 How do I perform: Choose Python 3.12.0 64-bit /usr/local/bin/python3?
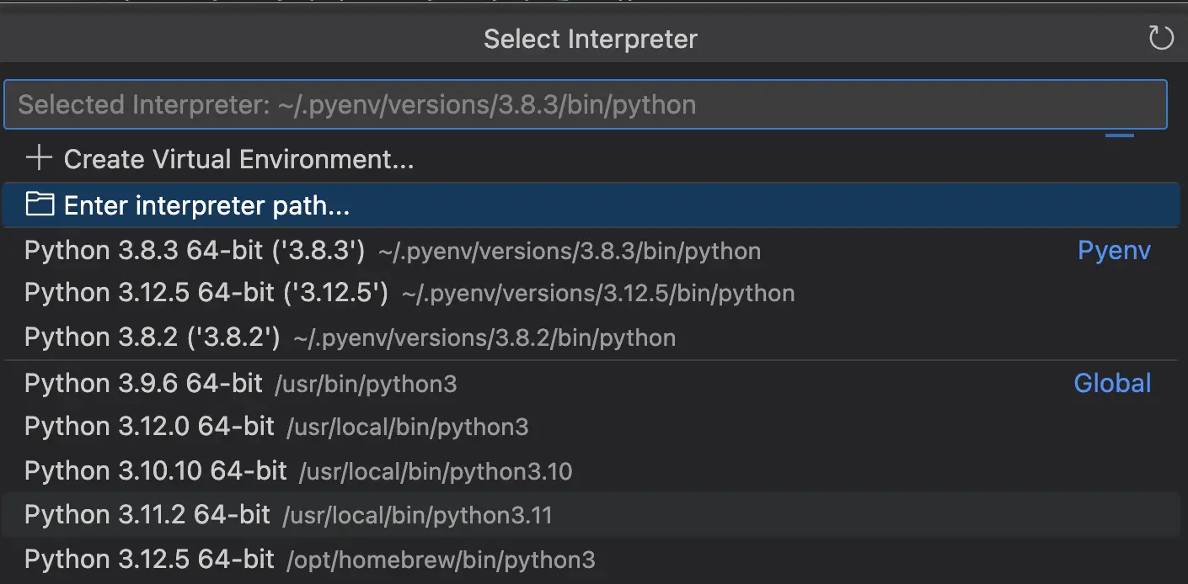(591, 427)
